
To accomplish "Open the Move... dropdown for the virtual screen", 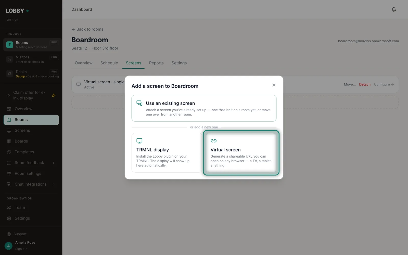I will pos(350,84).
